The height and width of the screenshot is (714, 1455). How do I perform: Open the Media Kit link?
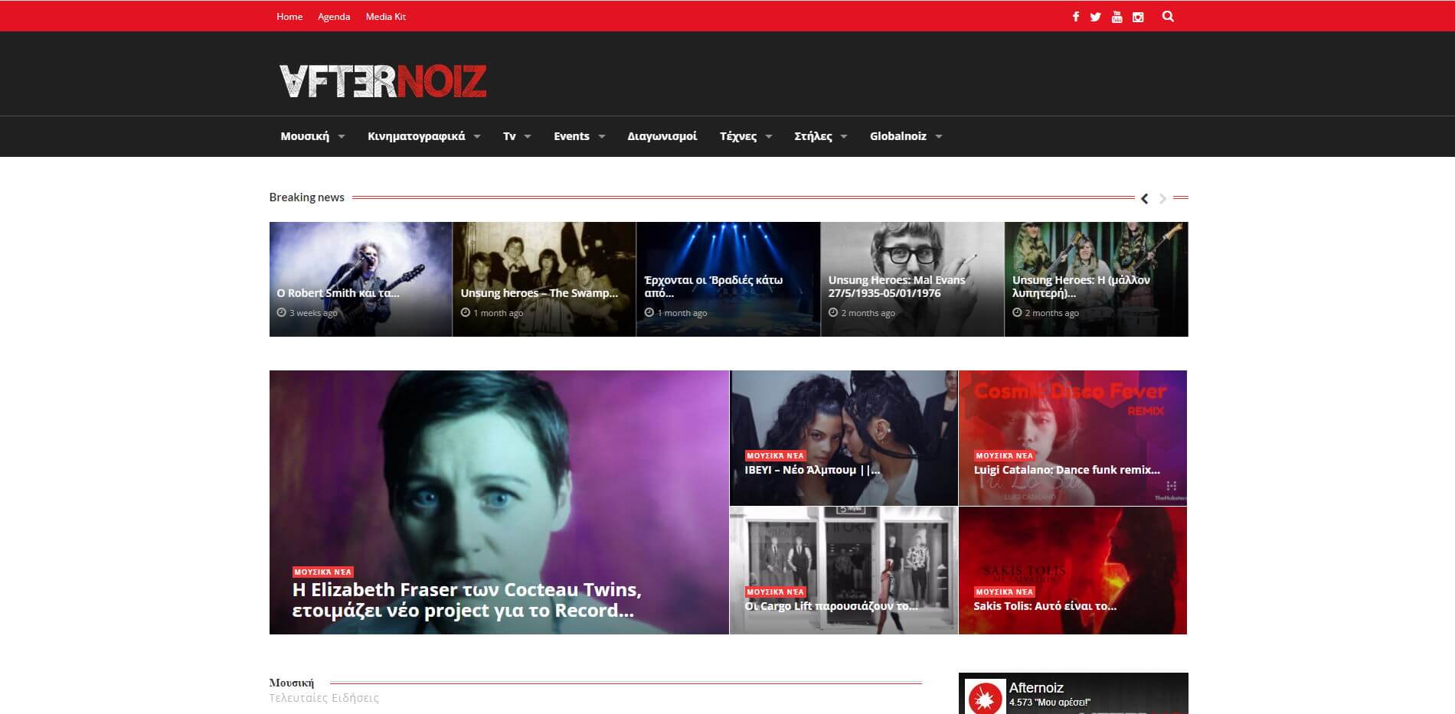(x=385, y=17)
